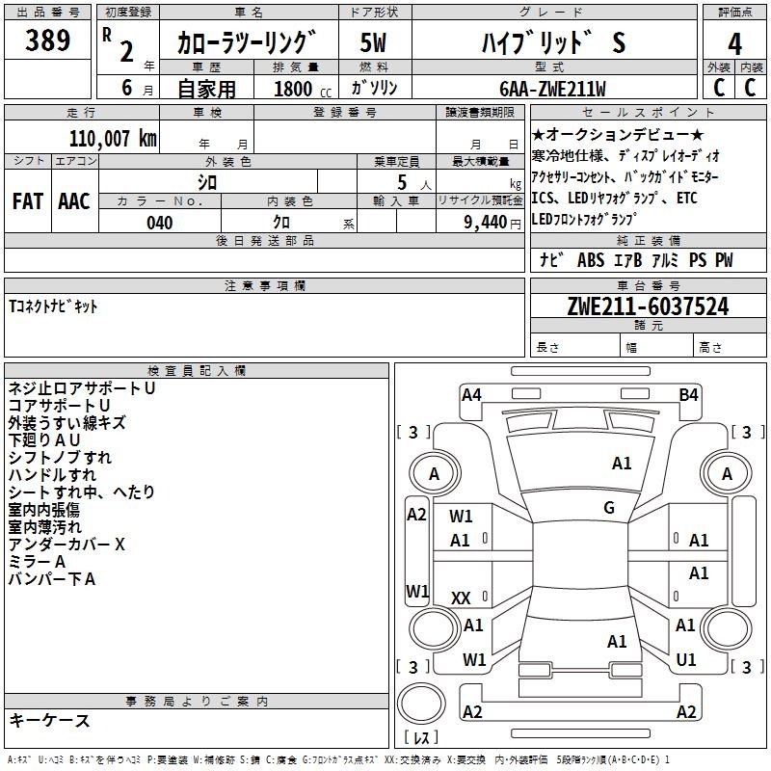Select header label 検査員記入欄

point(197,370)
